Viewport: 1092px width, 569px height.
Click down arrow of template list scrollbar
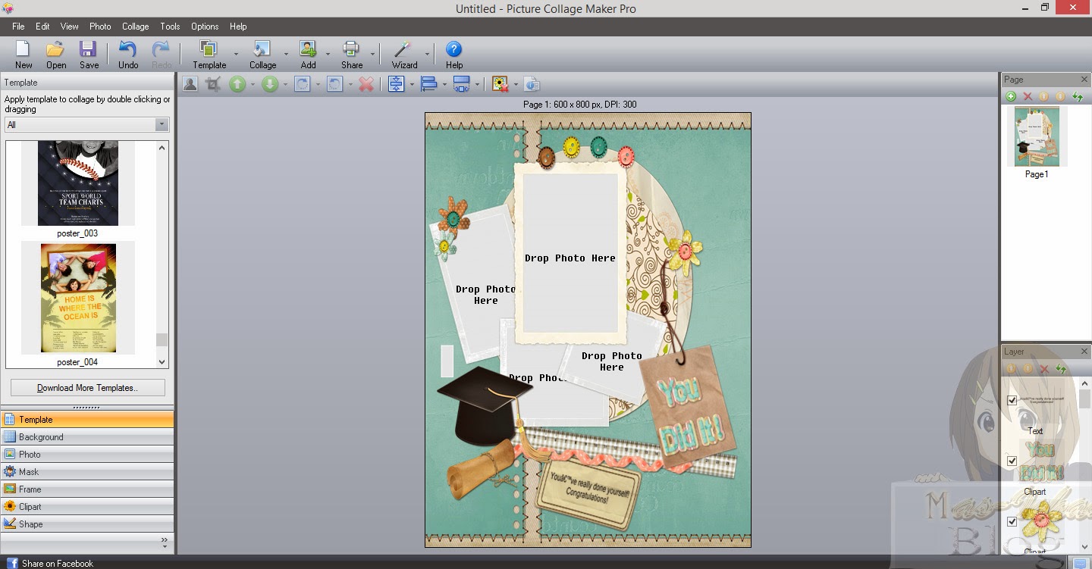tap(162, 362)
